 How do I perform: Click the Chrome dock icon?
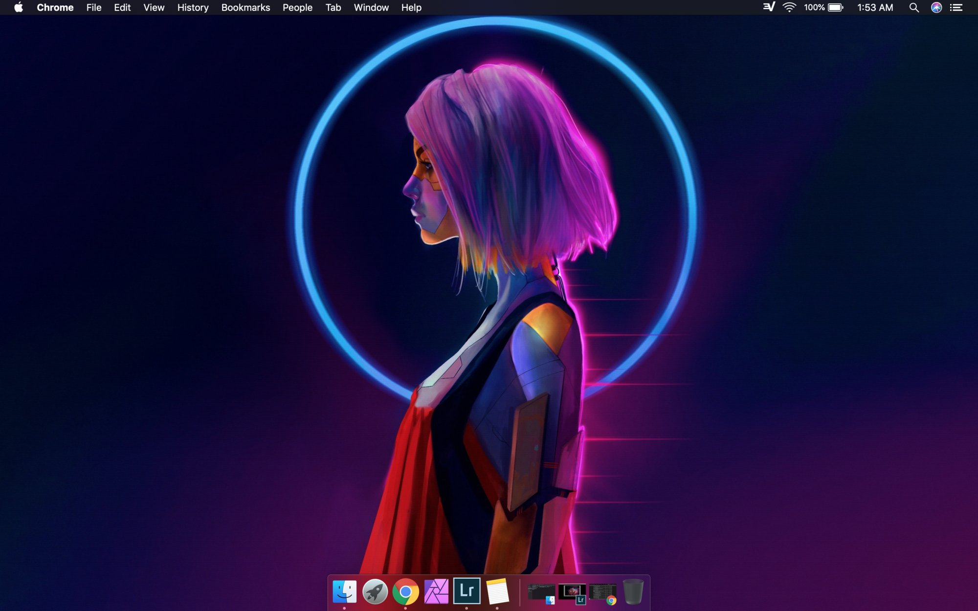click(405, 591)
